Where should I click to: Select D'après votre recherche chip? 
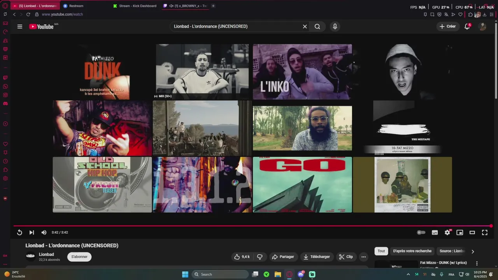coord(412,251)
